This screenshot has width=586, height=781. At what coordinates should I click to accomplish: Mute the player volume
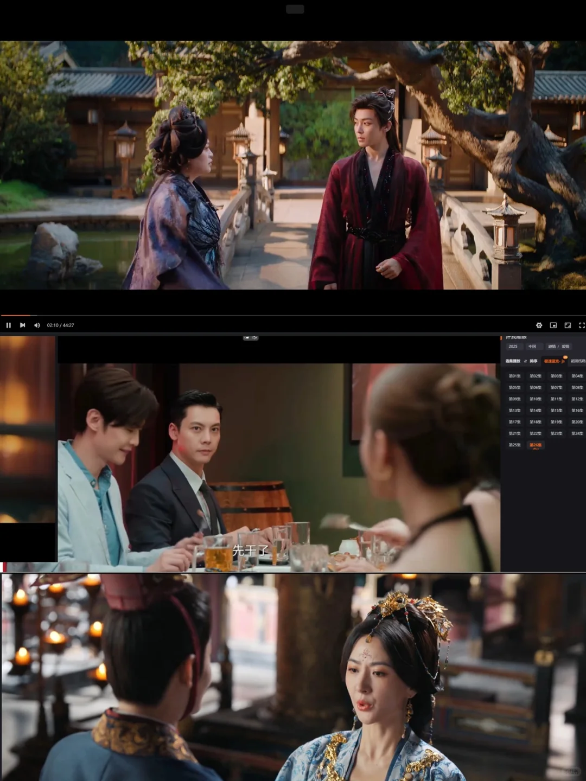click(x=37, y=325)
